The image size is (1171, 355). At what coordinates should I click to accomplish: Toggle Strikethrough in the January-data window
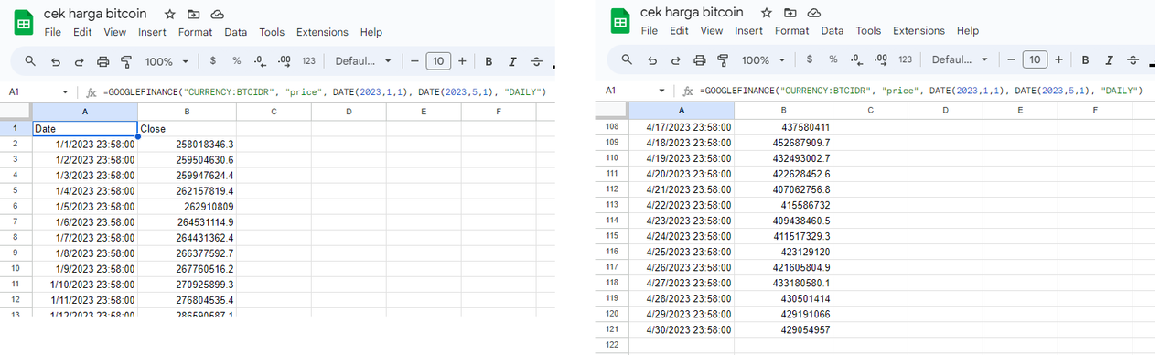[x=536, y=61]
